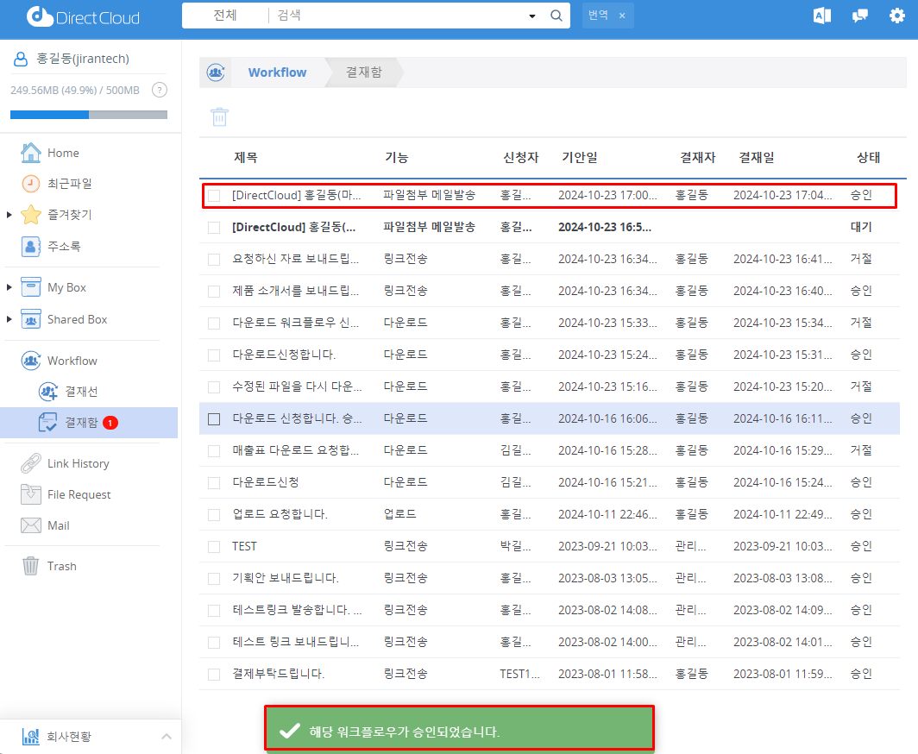Click the 검색 search input field
The width and height of the screenshot is (918, 754).
click(397, 16)
